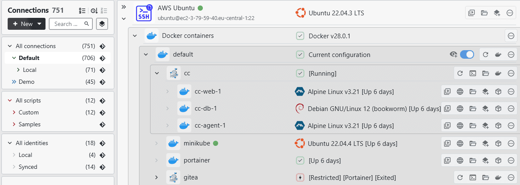Click the cube icon for cc-db-1
520x185 pixels.
point(498,108)
